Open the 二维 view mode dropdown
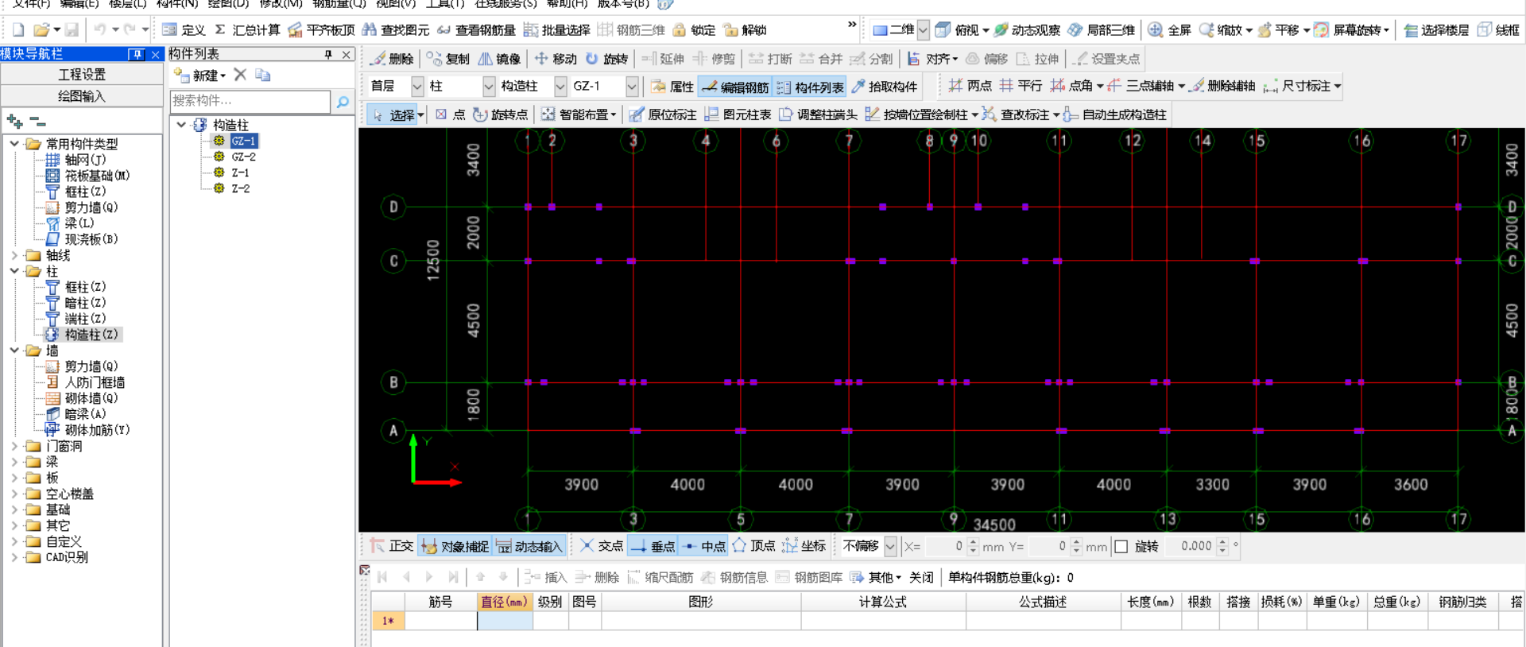This screenshot has width=1526, height=647. pyautogui.click(x=923, y=30)
